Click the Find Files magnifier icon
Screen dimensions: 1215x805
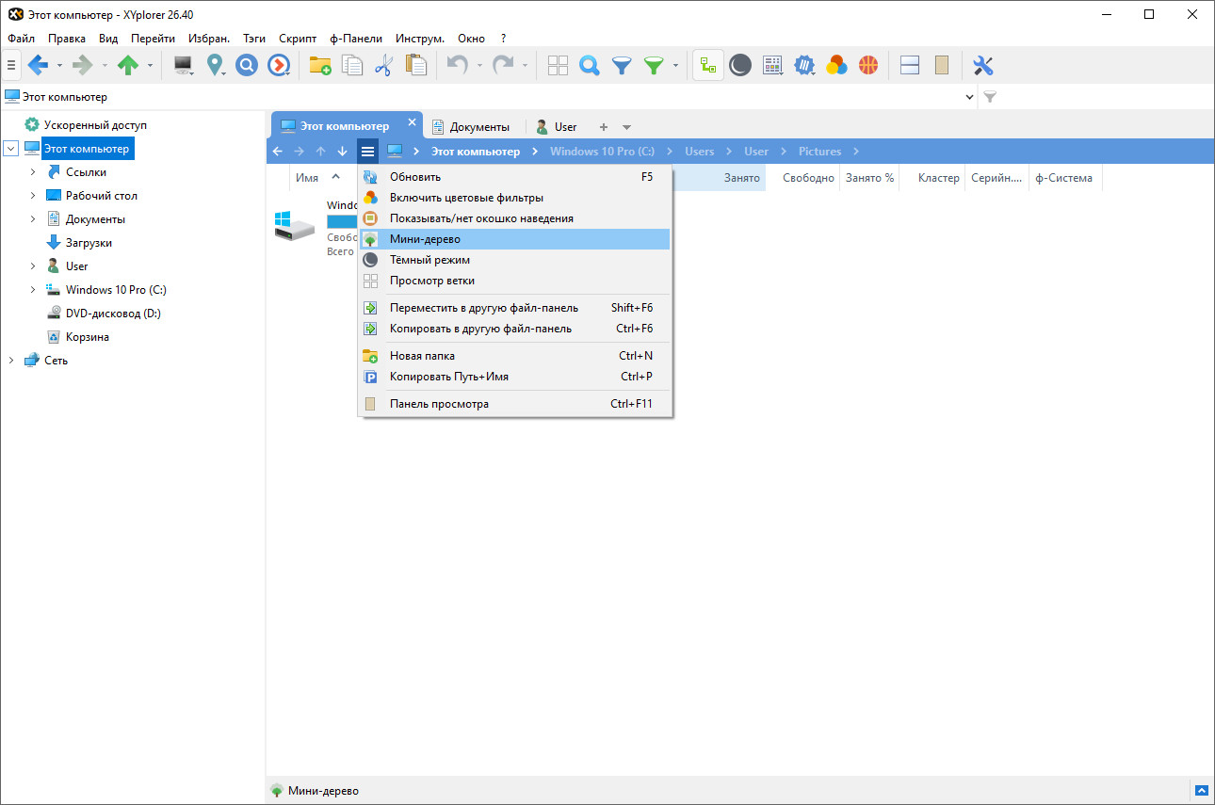590,65
